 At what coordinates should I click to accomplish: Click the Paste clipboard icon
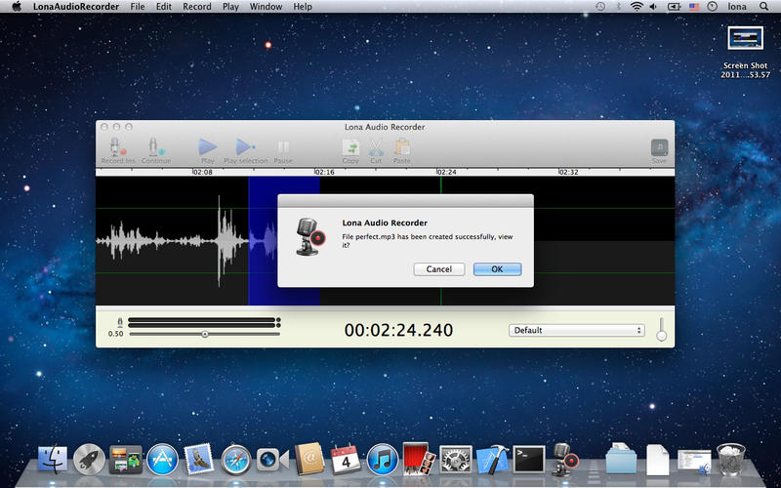(401, 147)
